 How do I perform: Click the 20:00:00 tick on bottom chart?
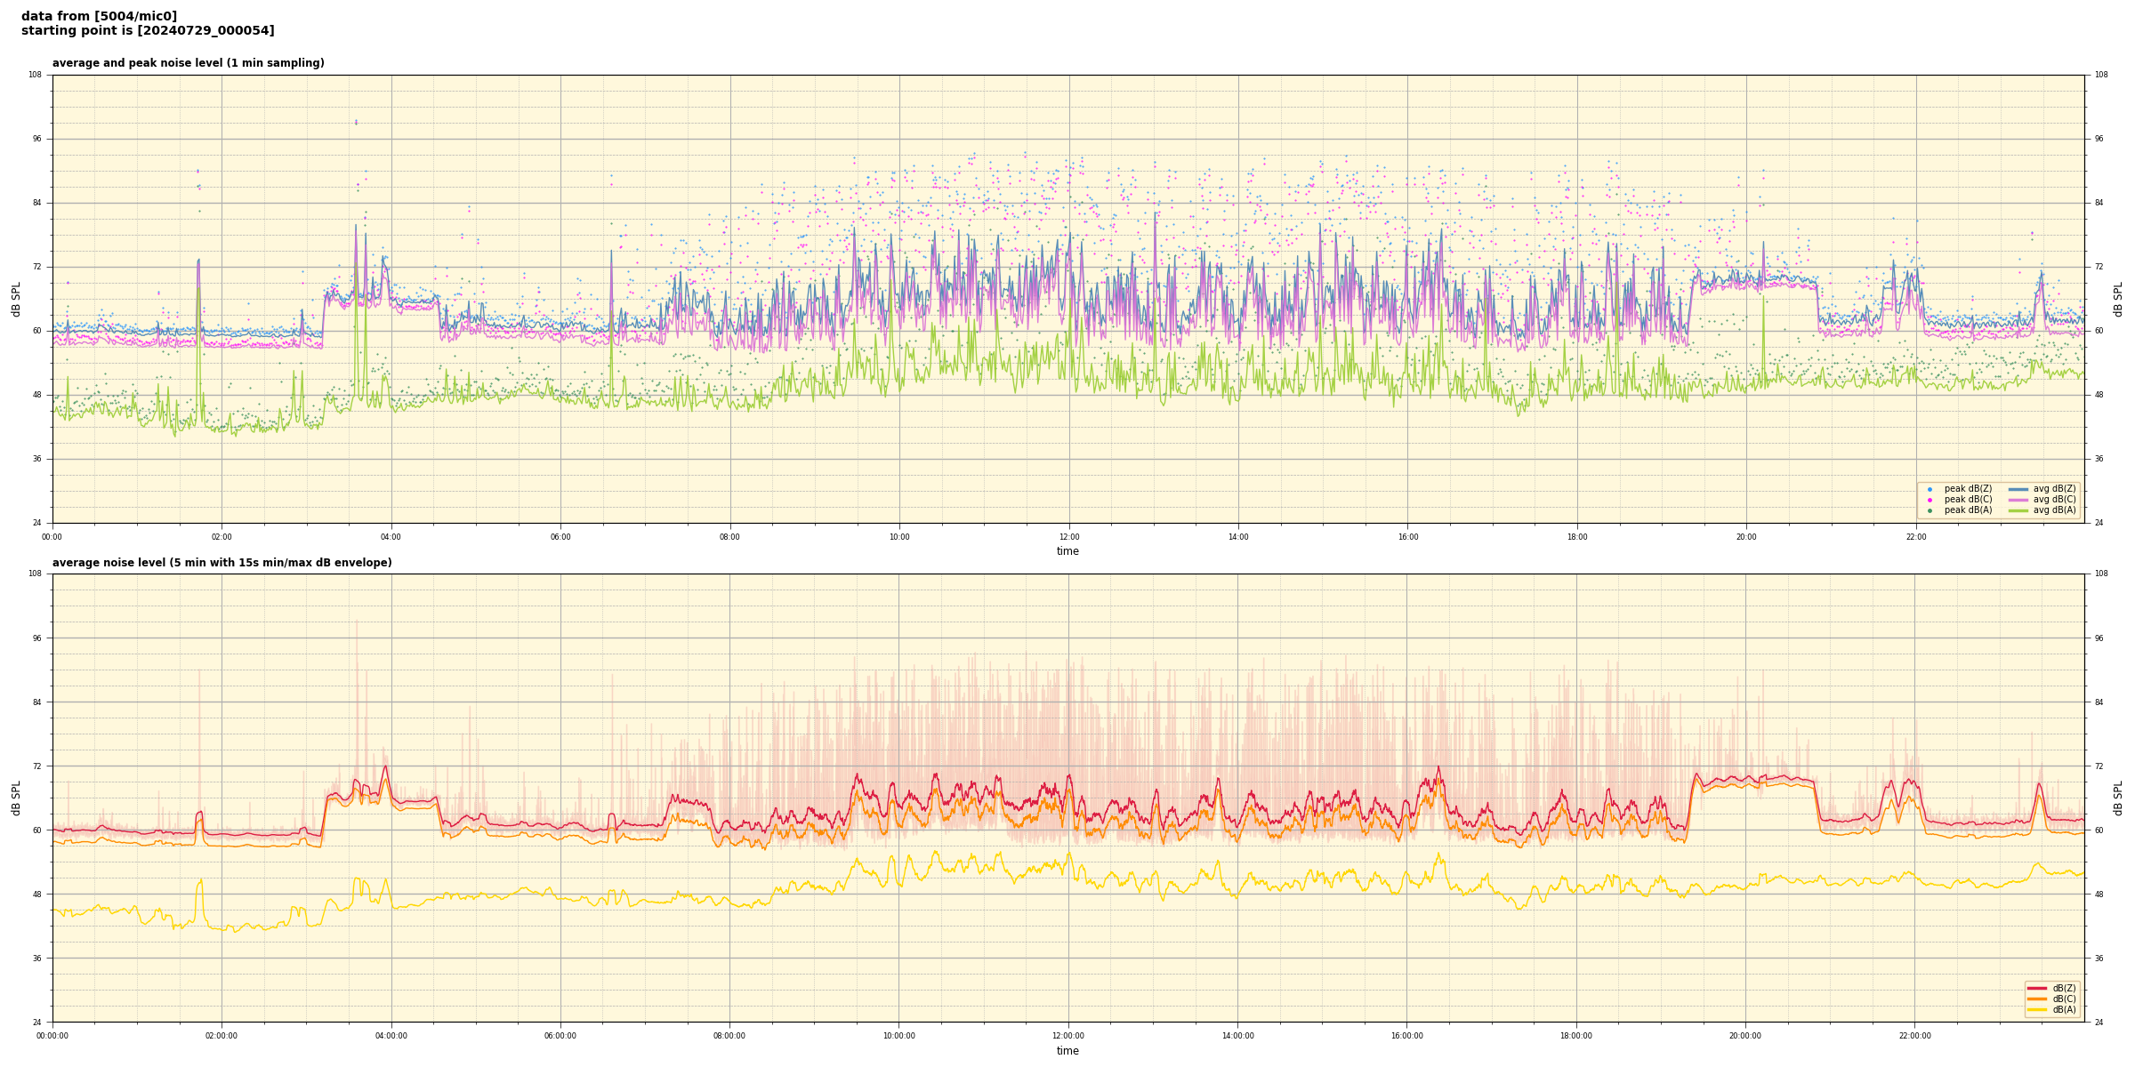(x=1745, y=1036)
